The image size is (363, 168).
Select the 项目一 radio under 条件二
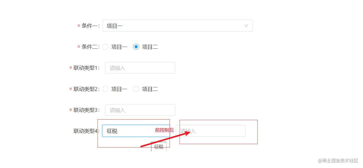(x=105, y=47)
